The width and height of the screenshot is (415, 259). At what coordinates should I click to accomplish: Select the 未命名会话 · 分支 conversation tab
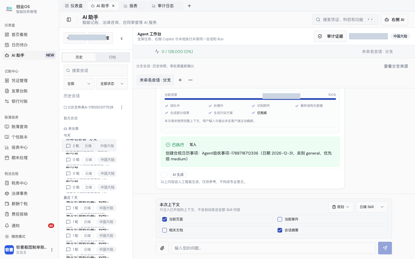(155, 80)
